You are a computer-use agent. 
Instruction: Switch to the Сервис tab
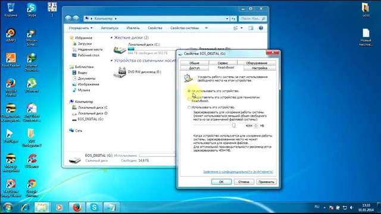[223, 63]
